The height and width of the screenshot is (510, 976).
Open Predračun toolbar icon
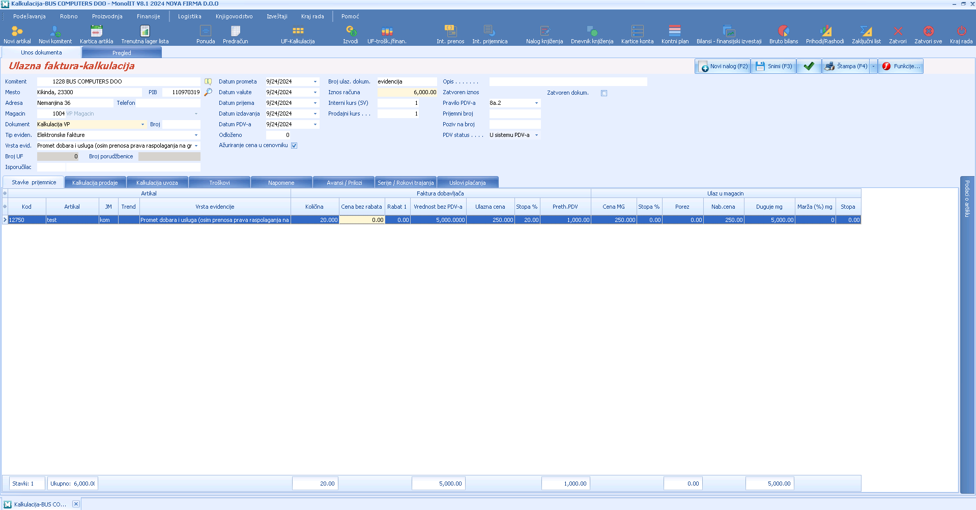pyautogui.click(x=236, y=35)
